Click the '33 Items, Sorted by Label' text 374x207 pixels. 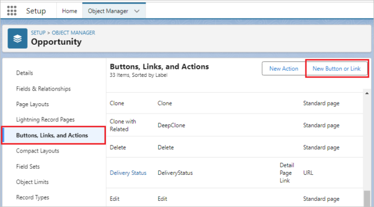pos(139,75)
